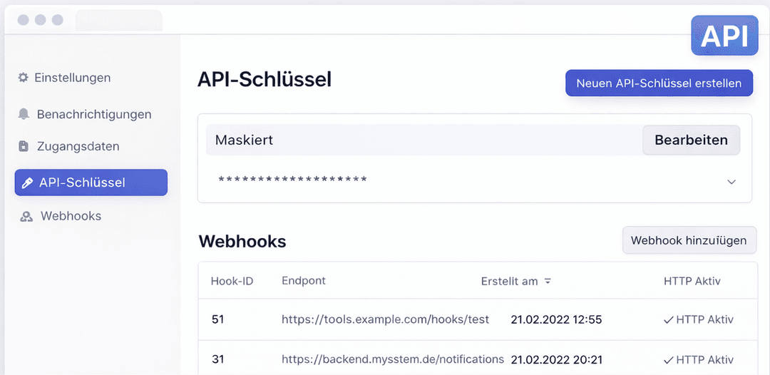The height and width of the screenshot is (375, 770).
Task: Click Neuen API-Schlüssel erstellen button
Action: click(659, 83)
